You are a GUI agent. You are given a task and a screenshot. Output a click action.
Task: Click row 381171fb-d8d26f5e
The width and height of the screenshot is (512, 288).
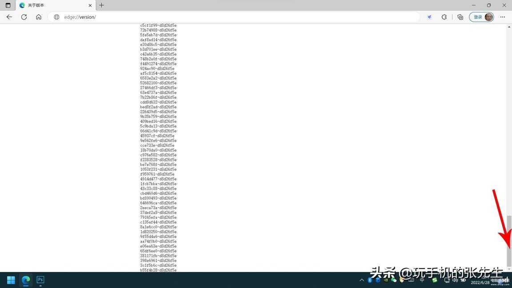(158, 256)
